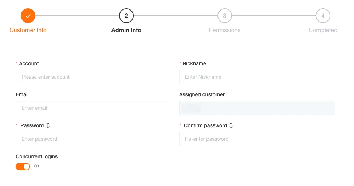Select the Admin Info step label
The width and height of the screenshot is (354, 186).
tap(126, 30)
